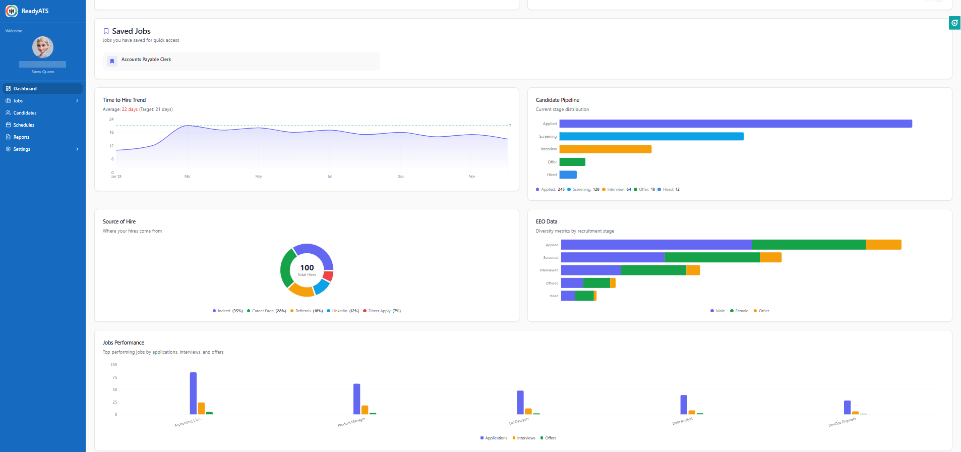The image size is (961, 452).
Task: Toggle the Female legend in EEO Data
Action: 741,311
